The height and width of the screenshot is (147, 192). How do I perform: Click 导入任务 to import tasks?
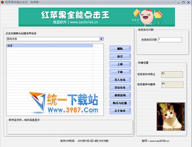click(x=120, y=80)
